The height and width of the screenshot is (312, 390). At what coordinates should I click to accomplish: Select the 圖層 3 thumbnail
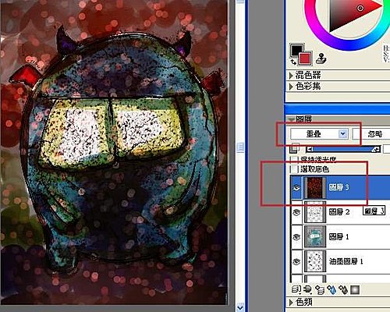(315, 187)
